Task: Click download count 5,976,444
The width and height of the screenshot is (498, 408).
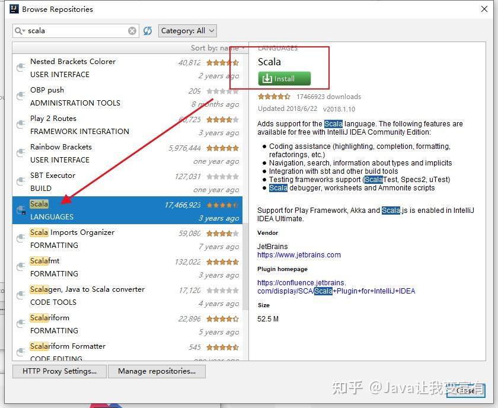Action: point(184,148)
